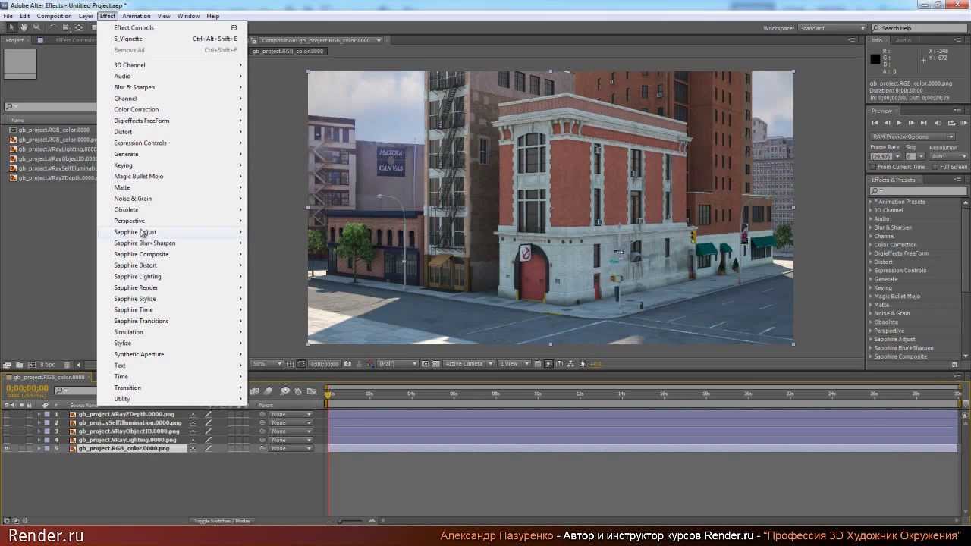Screen dimensions: 971x546
Task: Click timeline current time 0;00;00;00 display
Action: 27,388
